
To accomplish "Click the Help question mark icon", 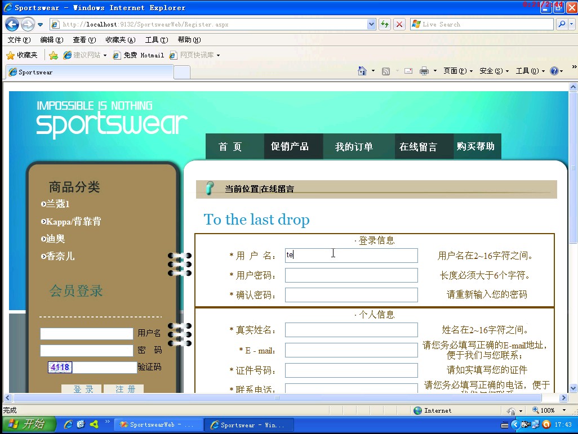I will 554,71.
